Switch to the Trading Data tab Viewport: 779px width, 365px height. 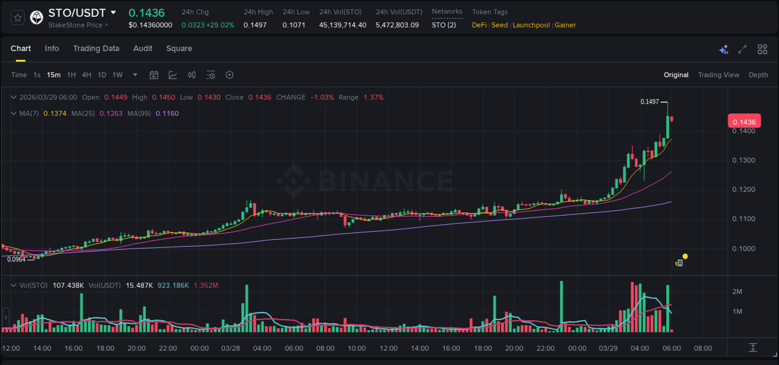tap(96, 49)
